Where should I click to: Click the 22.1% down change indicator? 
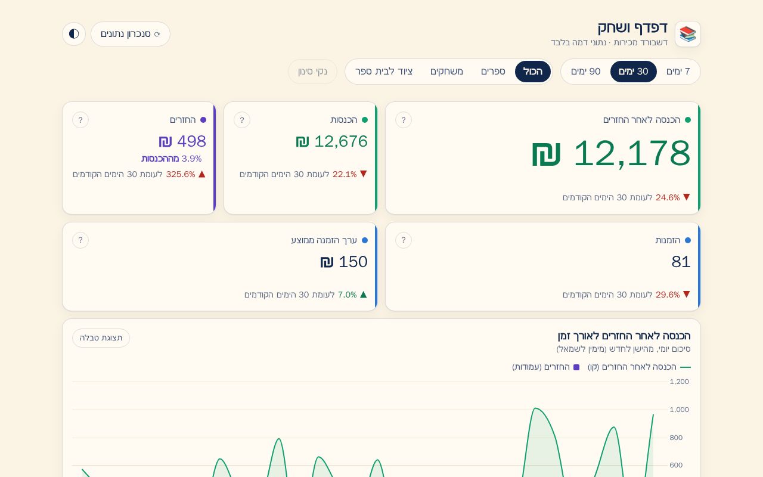pos(350,174)
